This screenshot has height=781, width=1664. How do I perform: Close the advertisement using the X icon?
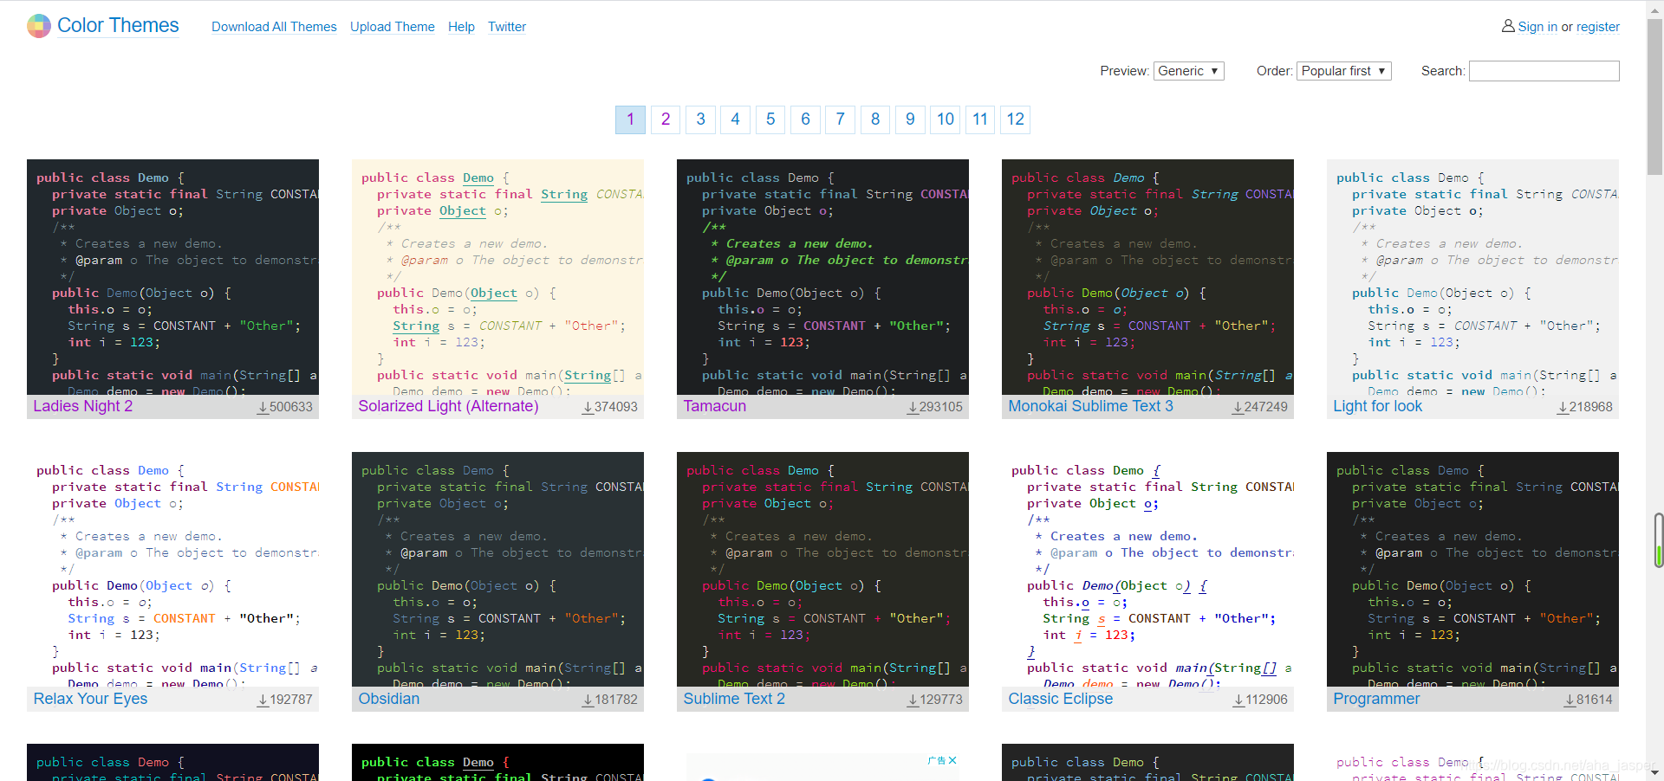[x=952, y=760]
